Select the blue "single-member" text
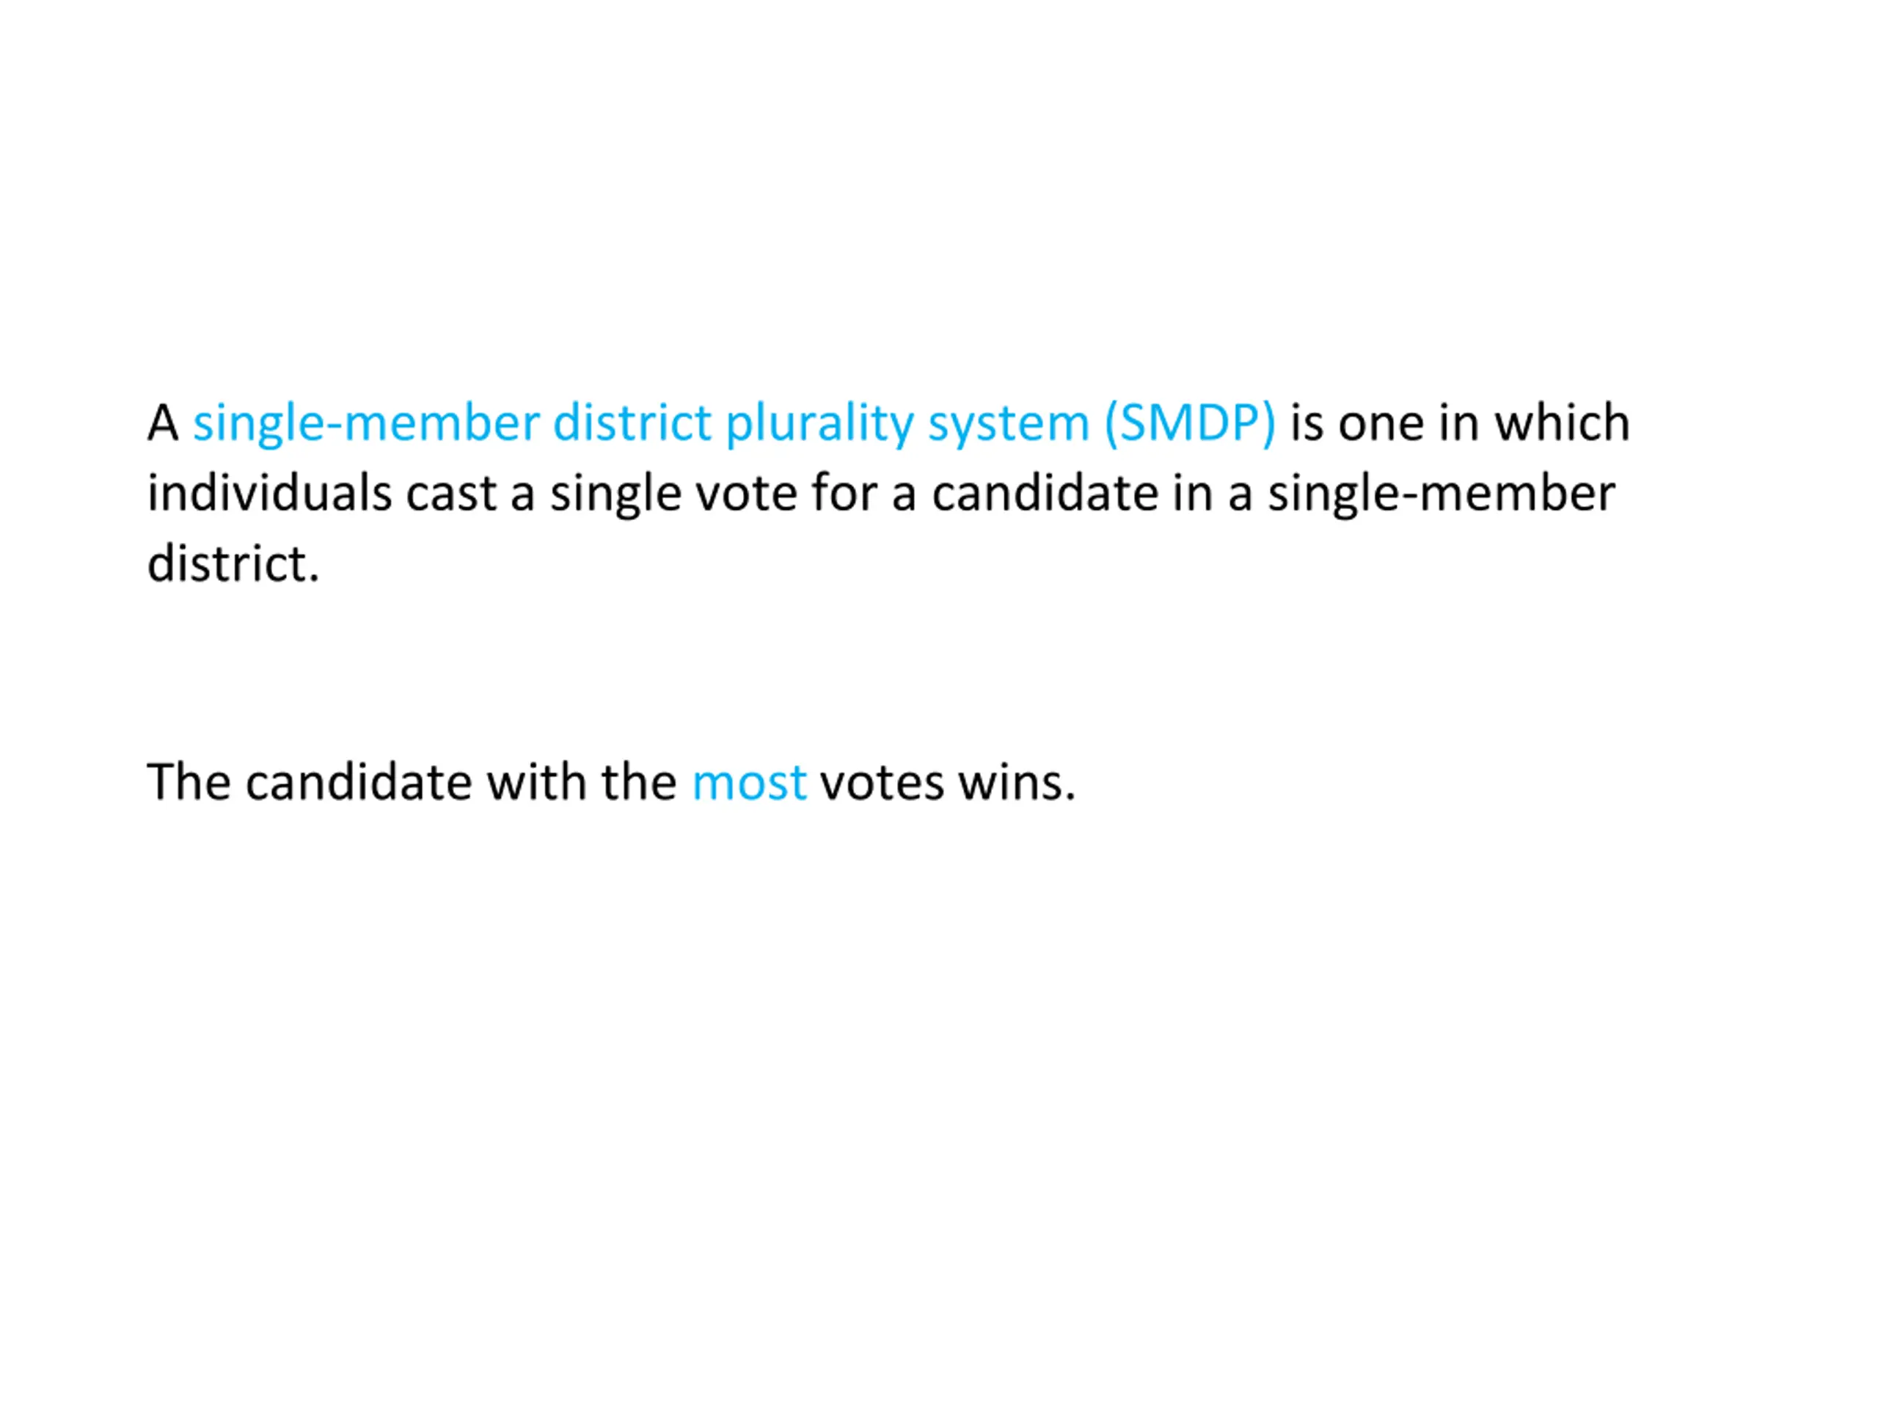The width and height of the screenshot is (1878, 1410). tap(367, 423)
